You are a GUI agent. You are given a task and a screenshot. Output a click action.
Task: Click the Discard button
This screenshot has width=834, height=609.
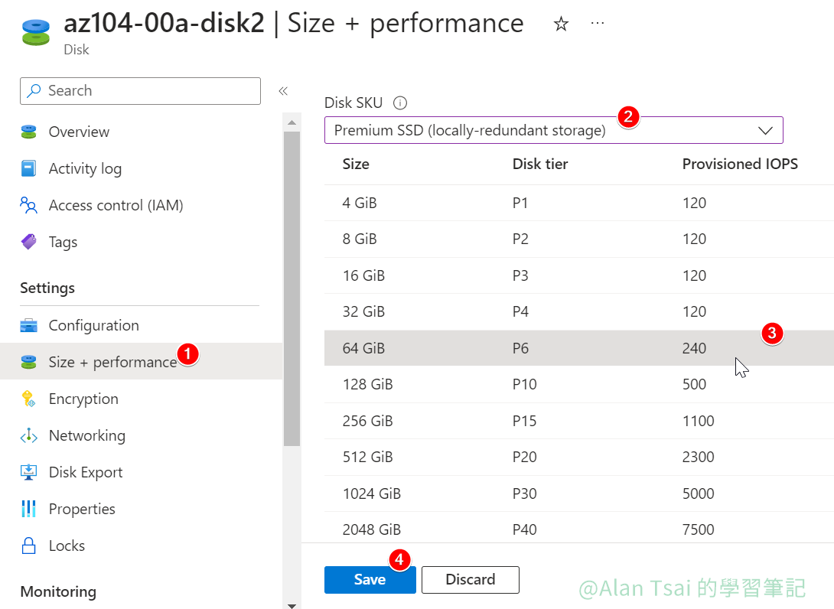coord(470,579)
